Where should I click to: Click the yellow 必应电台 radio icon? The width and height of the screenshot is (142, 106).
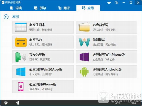tap(21, 42)
